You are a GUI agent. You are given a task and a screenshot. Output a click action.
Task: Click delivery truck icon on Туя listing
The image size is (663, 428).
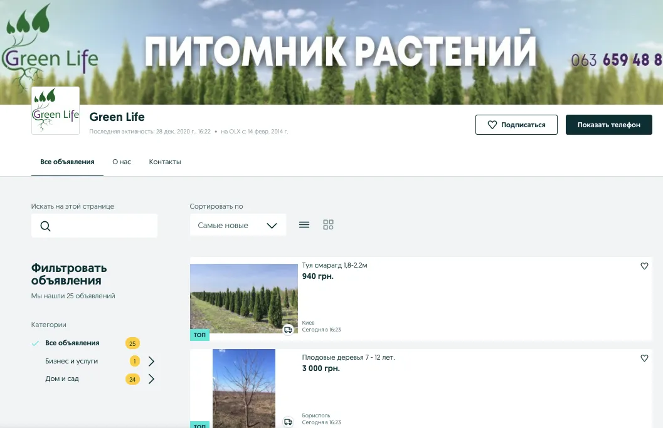click(x=288, y=330)
